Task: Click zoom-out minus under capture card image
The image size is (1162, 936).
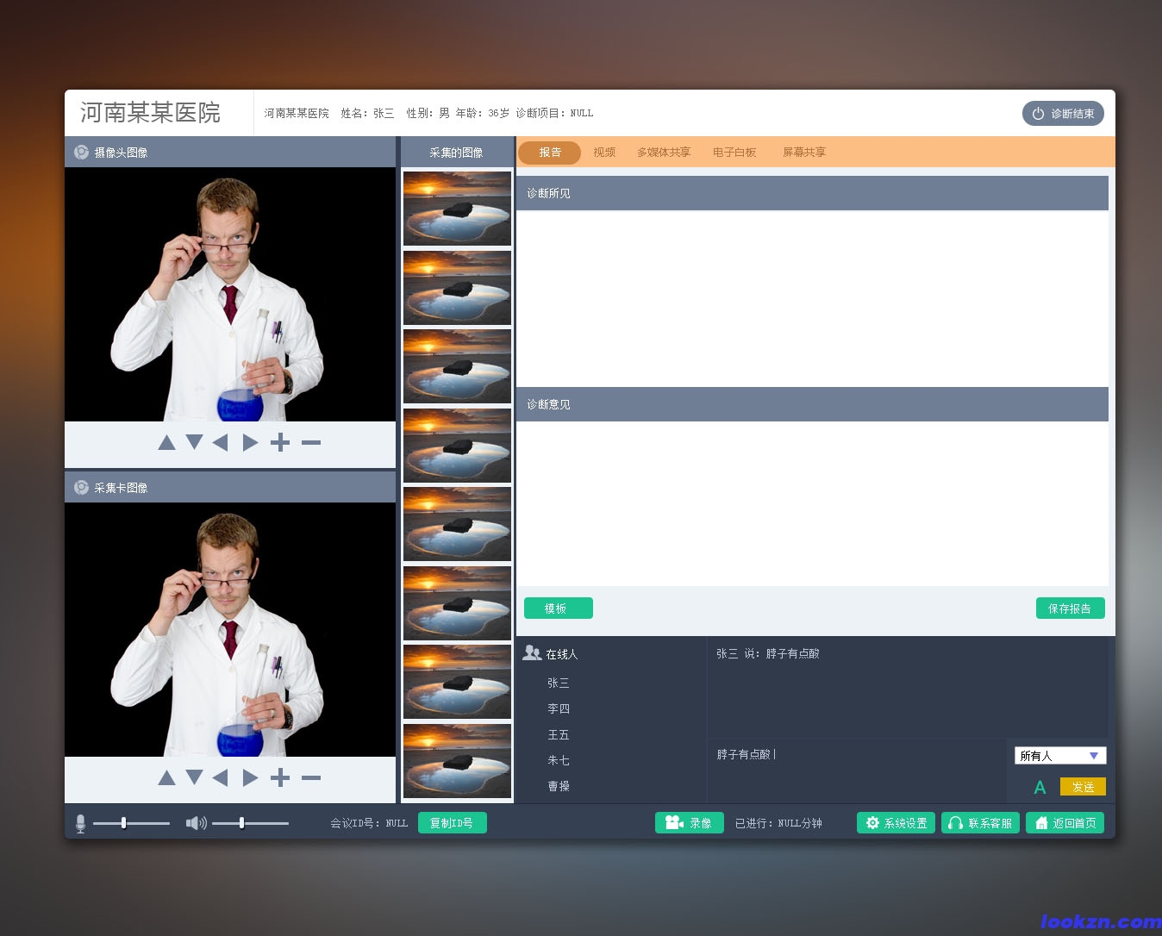Action: click(311, 778)
